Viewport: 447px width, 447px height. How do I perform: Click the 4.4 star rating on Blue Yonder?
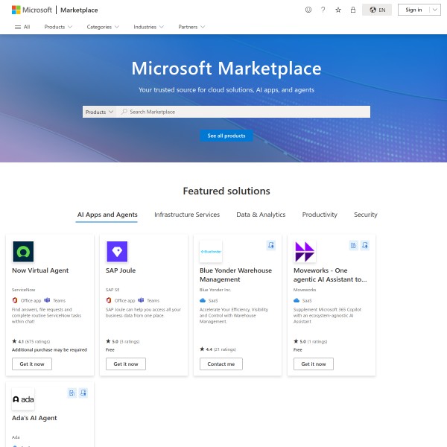point(218,349)
